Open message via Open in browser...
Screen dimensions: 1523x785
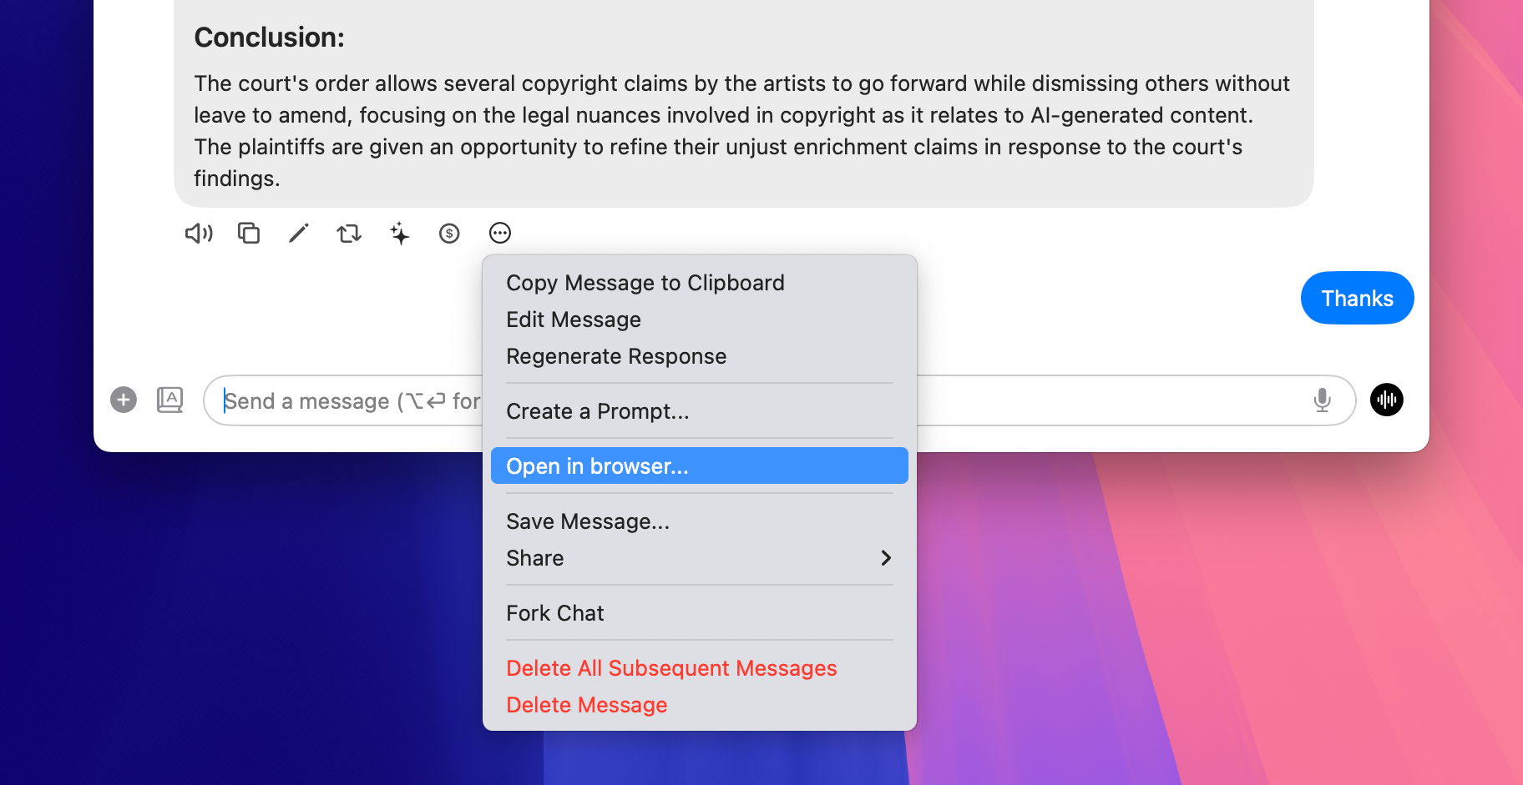[x=700, y=465]
